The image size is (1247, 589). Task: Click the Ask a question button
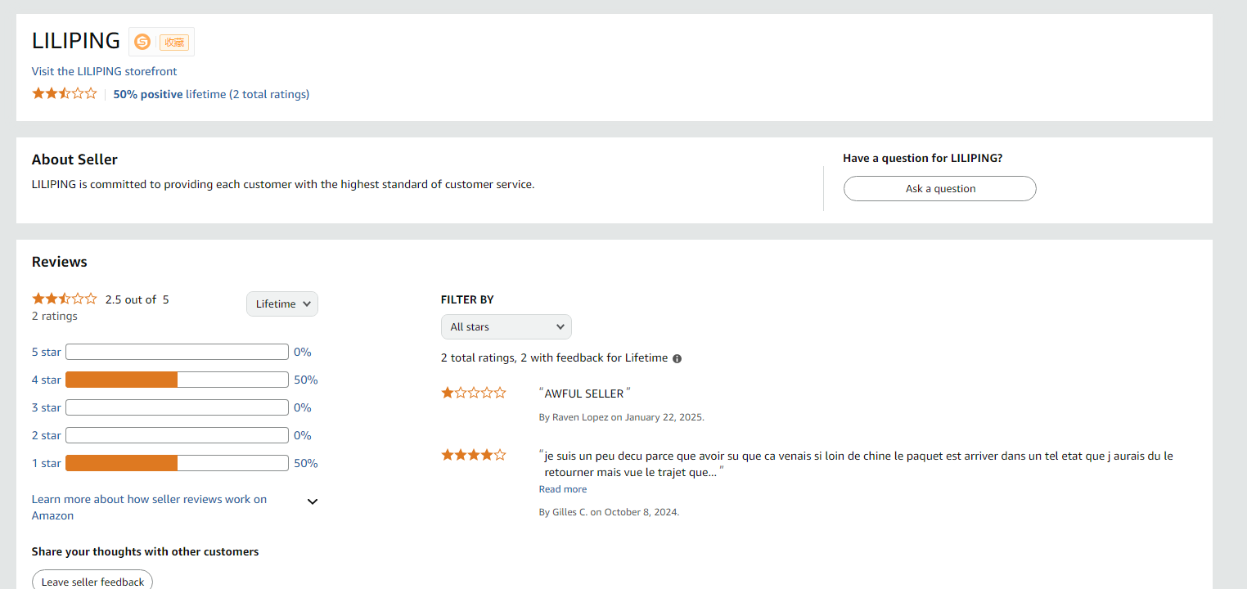939,189
